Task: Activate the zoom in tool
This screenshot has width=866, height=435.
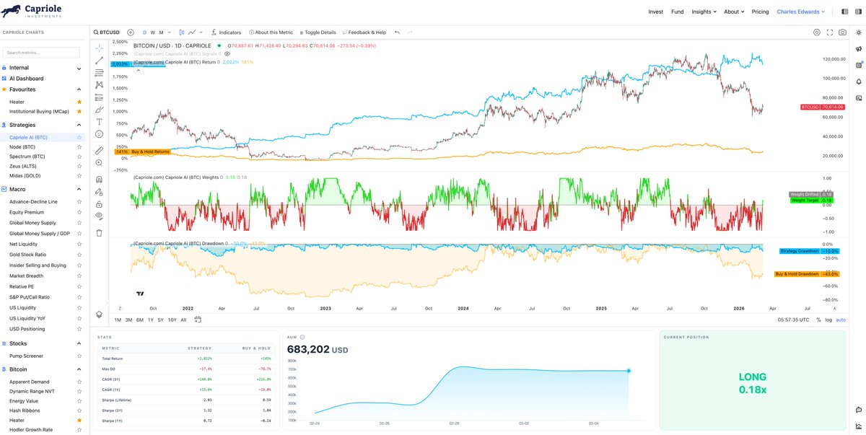Action: point(99,163)
